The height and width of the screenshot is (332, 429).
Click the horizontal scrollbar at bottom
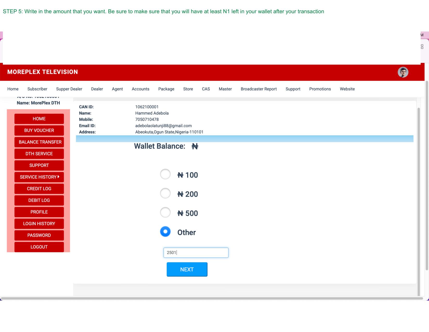click(212, 298)
